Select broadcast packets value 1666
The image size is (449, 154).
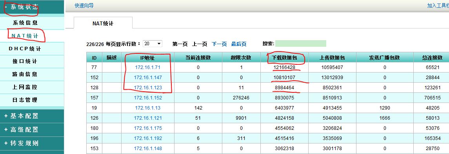tap(385, 118)
